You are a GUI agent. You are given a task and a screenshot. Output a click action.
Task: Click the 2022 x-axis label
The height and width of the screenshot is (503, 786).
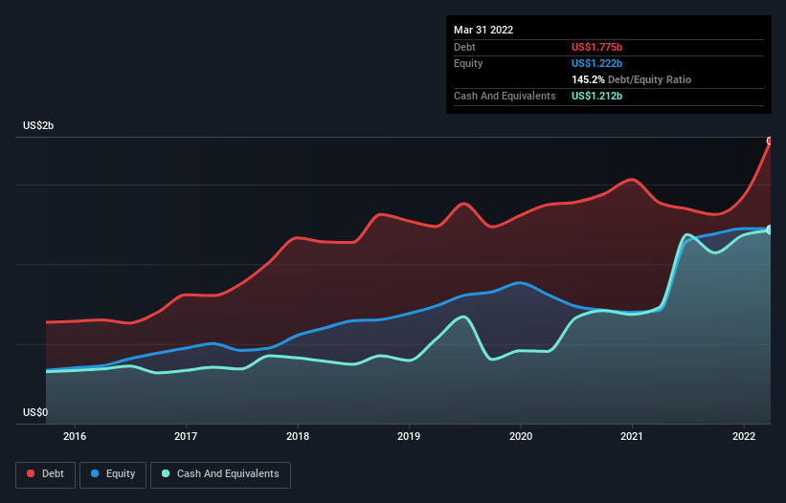pyautogui.click(x=744, y=436)
